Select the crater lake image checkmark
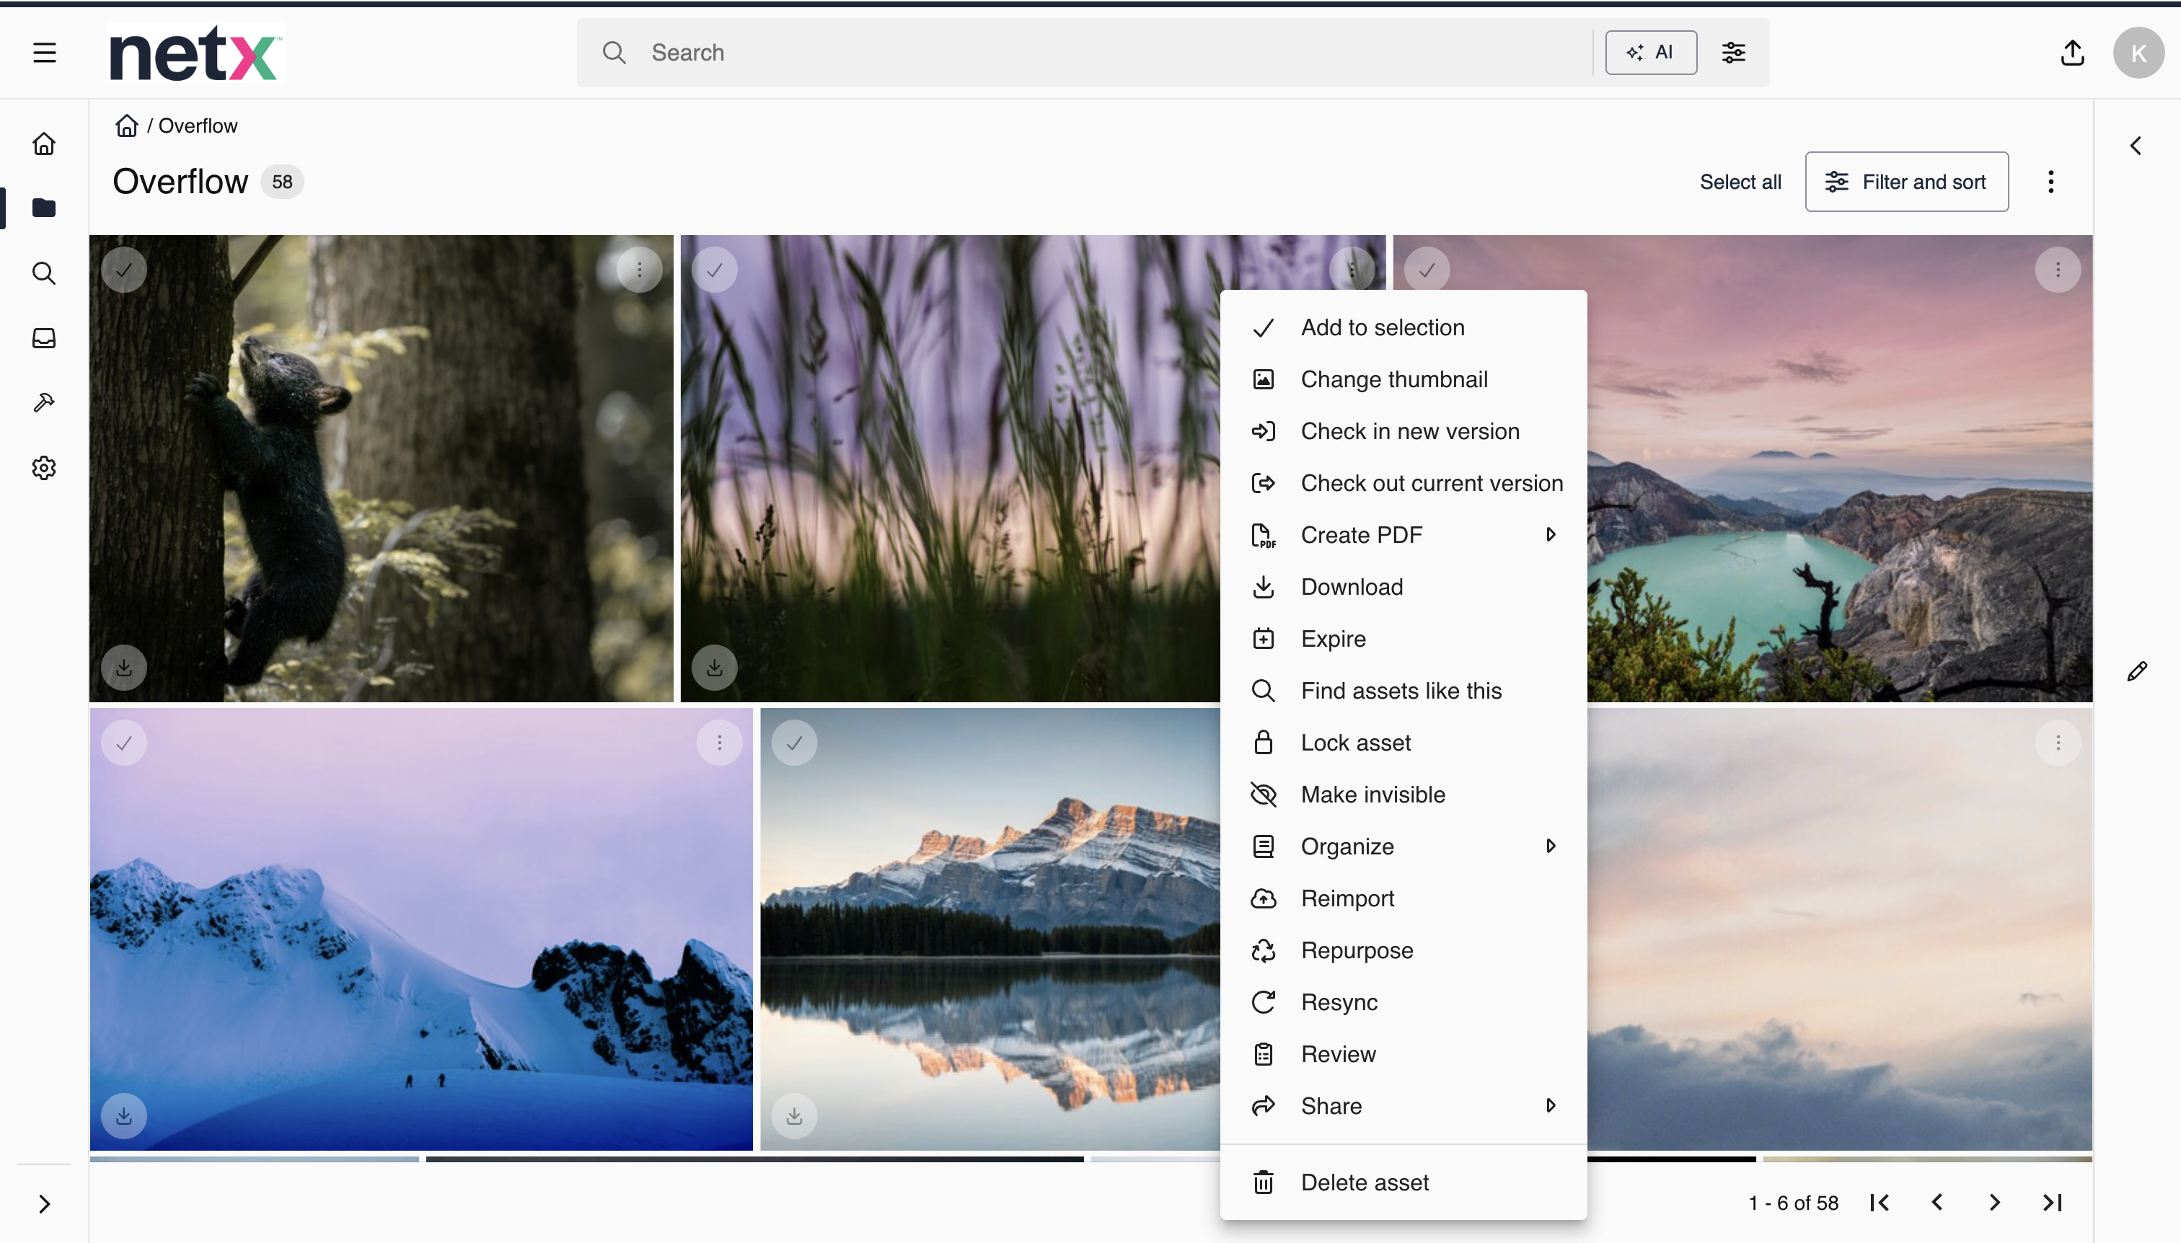The width and height of the screenshot is (2181, 1243). click(1427, 270)
